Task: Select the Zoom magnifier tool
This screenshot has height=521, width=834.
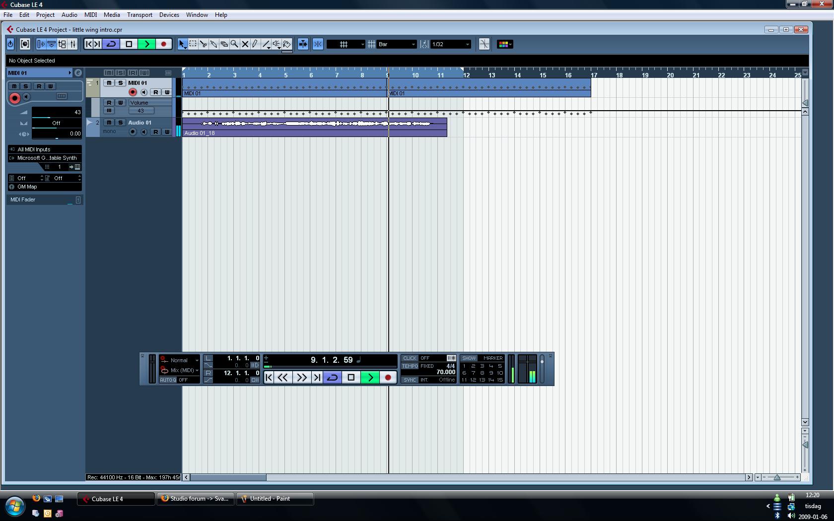Action: point(234,44)
